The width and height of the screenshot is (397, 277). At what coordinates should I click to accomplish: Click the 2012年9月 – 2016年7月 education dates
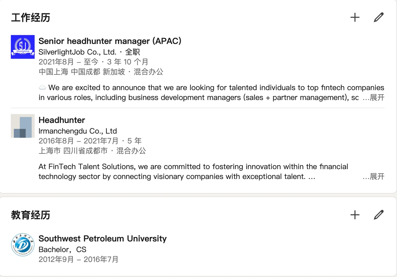tap(78, 259)
